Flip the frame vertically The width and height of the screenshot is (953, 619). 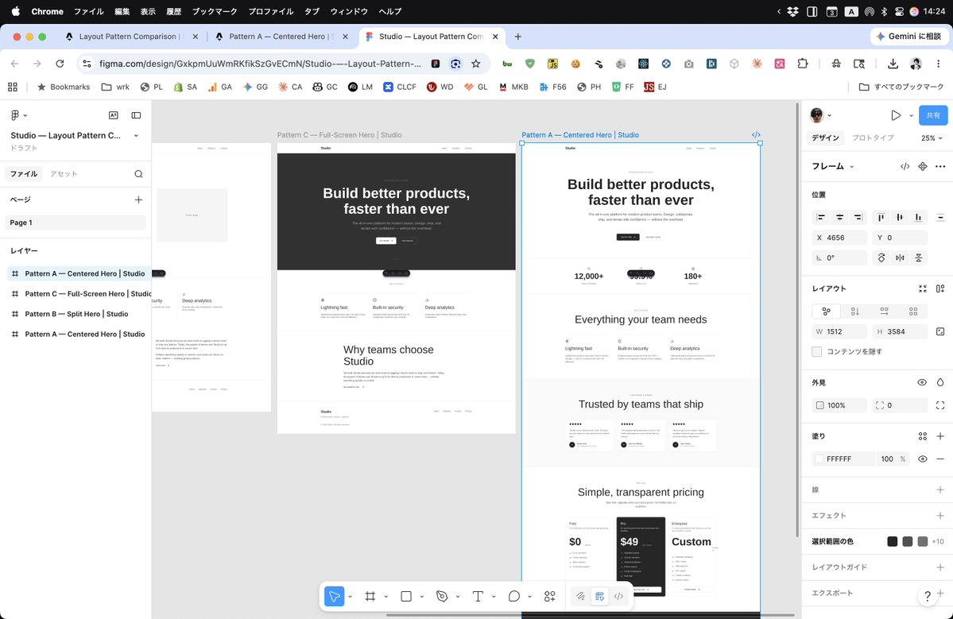click(x=918, y=258)
